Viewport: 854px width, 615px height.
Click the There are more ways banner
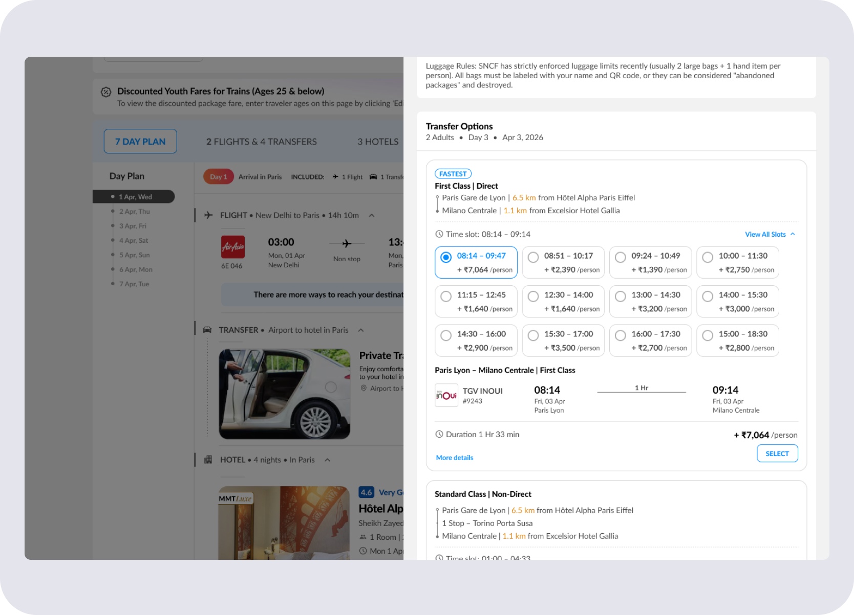[x=312, y=295]
